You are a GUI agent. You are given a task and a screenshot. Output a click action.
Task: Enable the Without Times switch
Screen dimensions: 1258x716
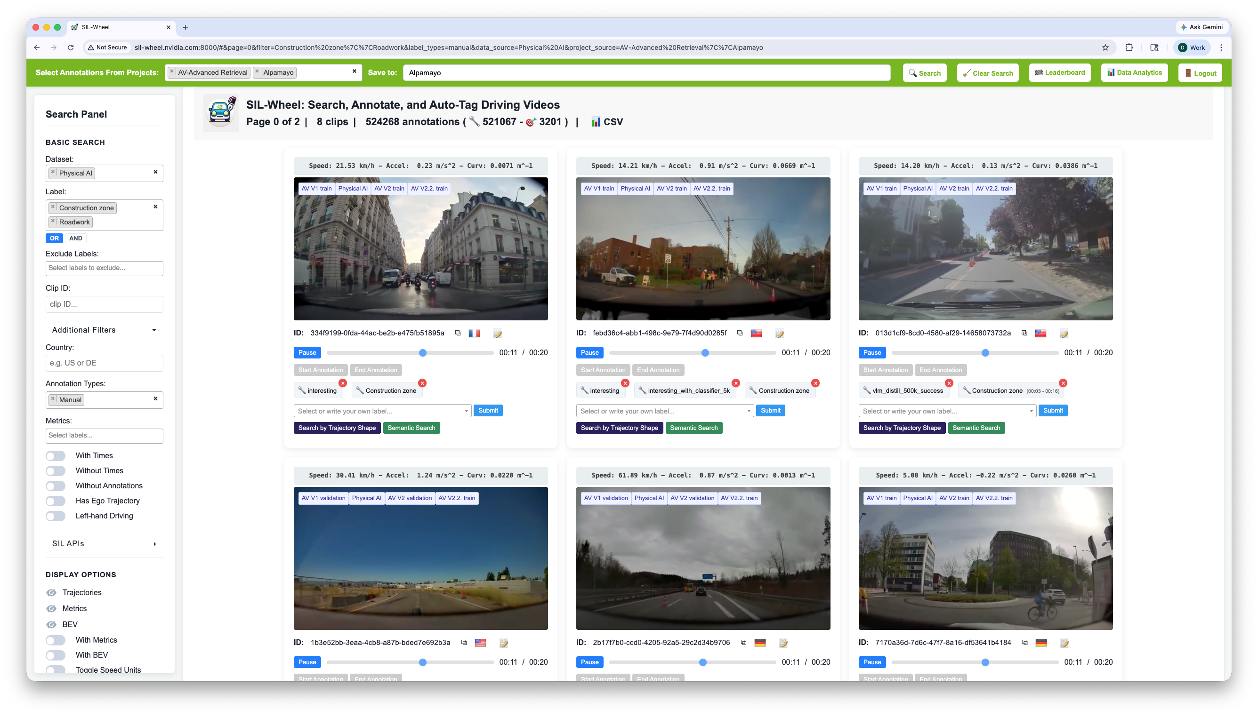[x=56, y=471]
